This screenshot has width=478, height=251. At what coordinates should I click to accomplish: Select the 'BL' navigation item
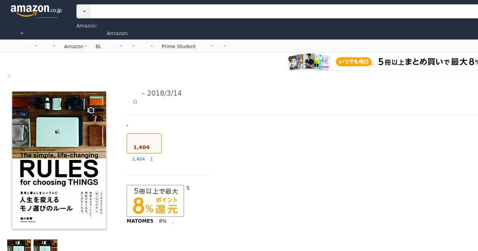click(x=98, y=47)
